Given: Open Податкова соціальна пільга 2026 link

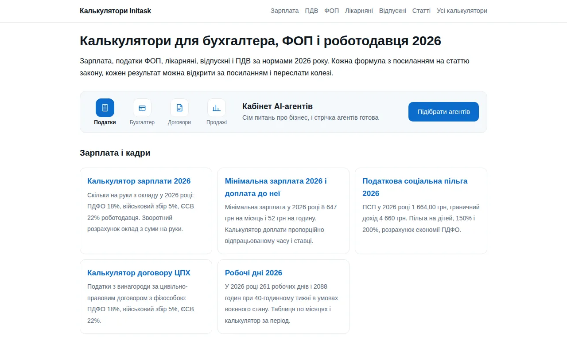Looking at the screenshot, I should 415,187.
